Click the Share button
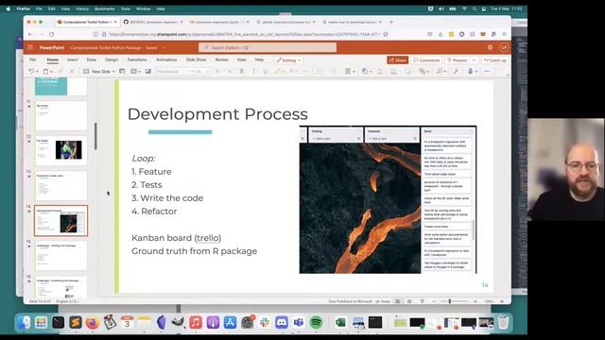The image size is (605, 340). [397, 60]
